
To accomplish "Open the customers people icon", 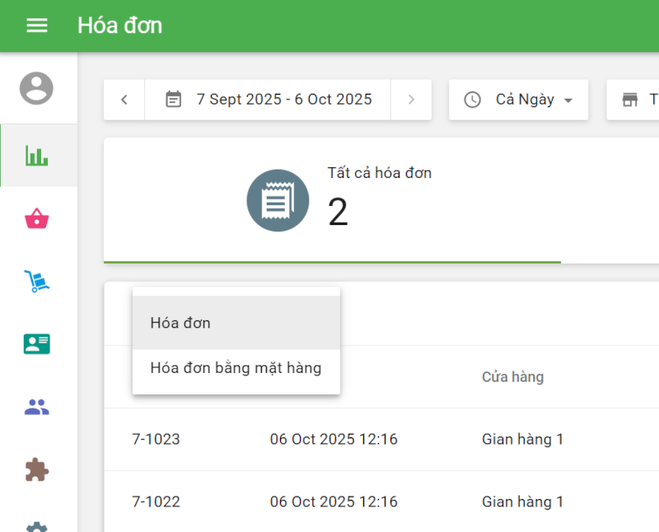I will pyautogui.click(x=37, y=406).
